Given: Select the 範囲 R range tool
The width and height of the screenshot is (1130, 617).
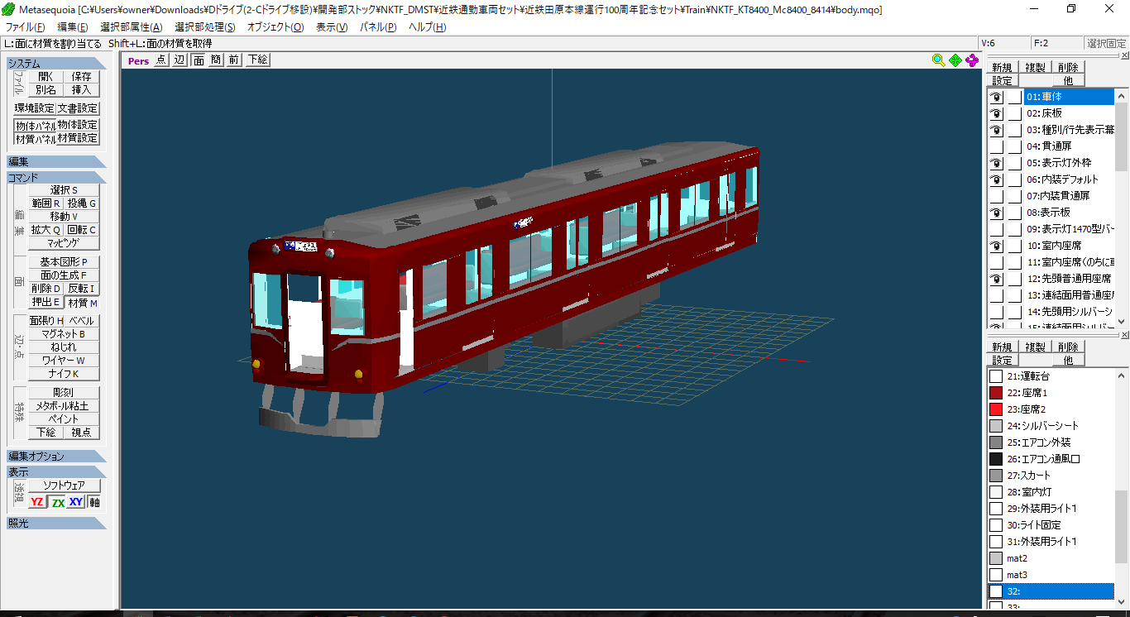Looking at the screenshot, I should pyautogui.click(x=46, y=203).
